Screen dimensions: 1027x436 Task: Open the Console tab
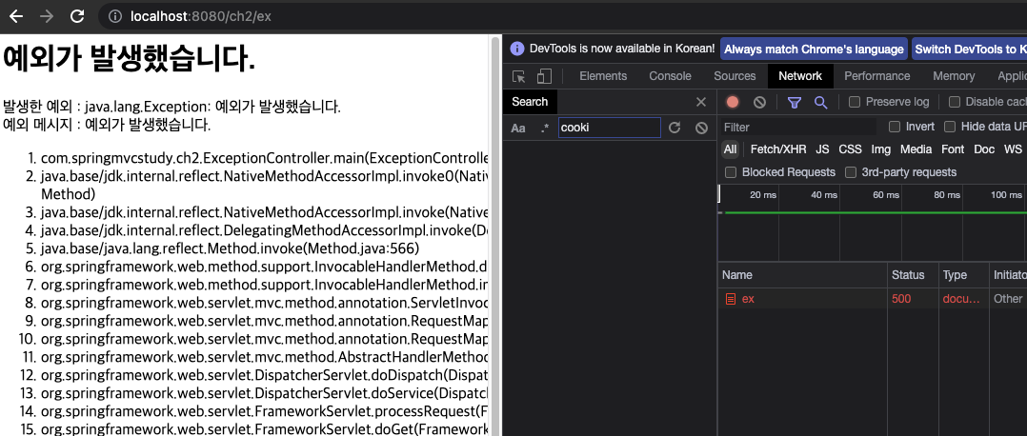(670, 76)
